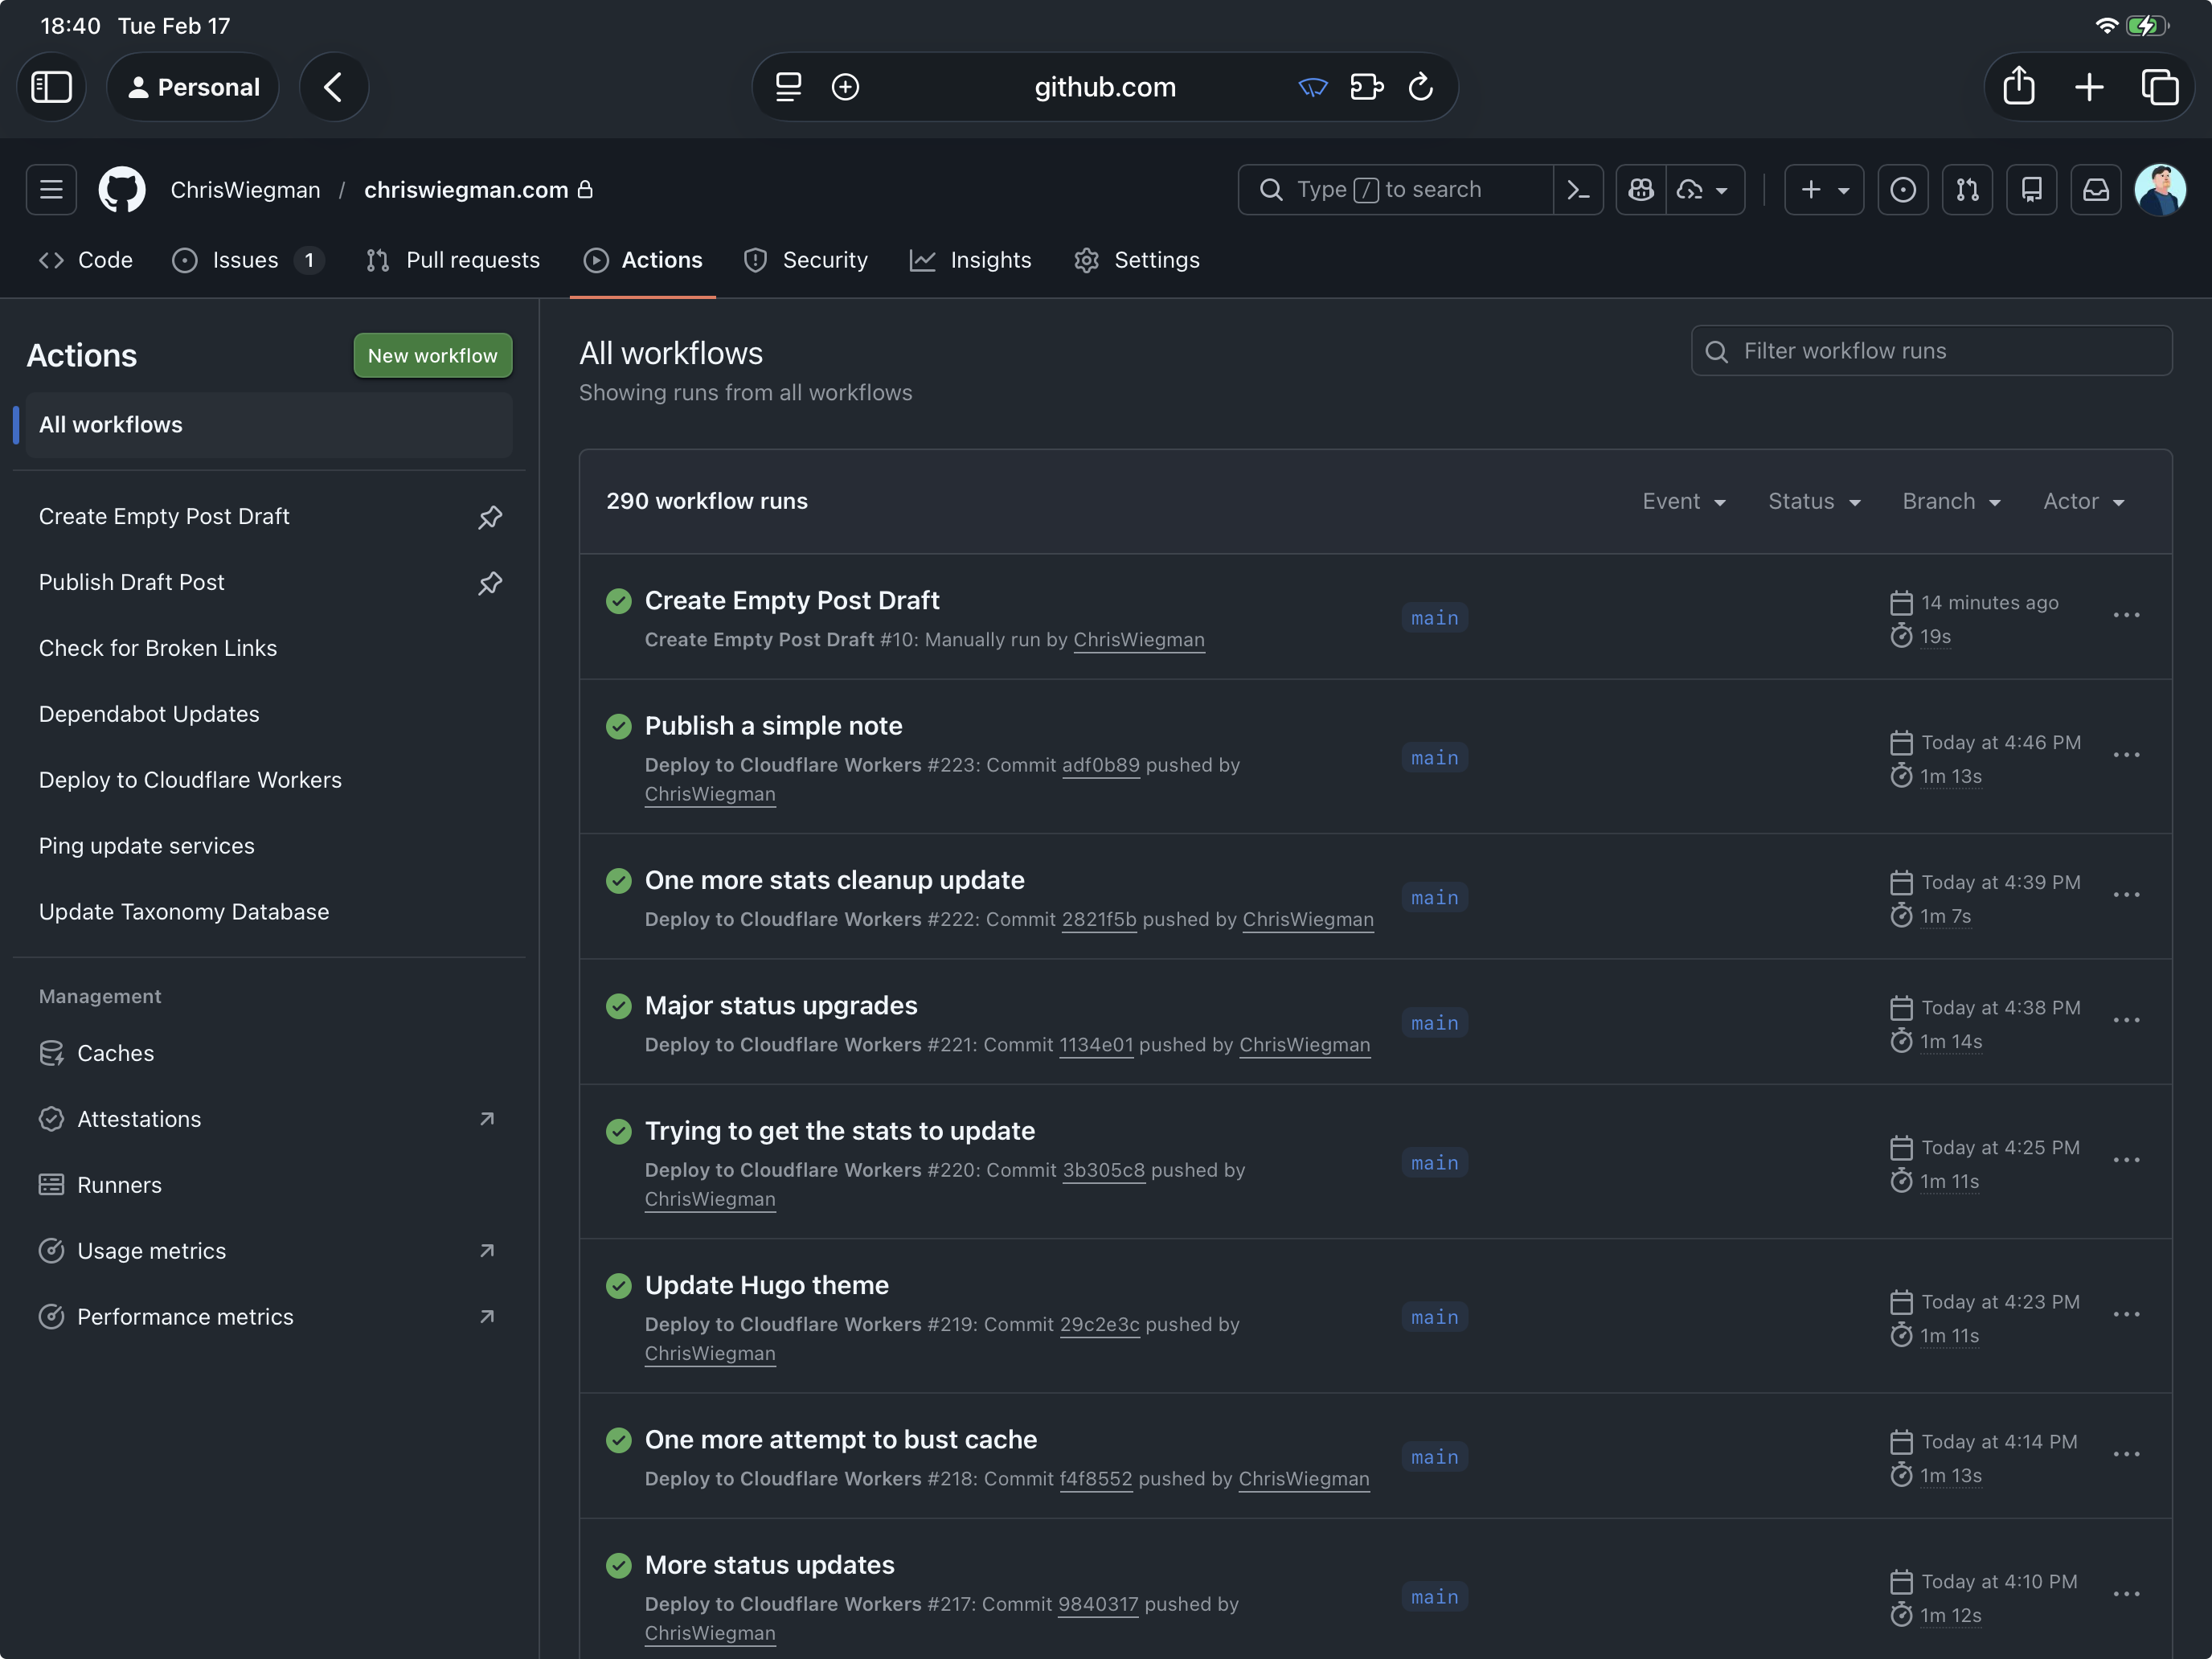Focus the Filter workflow runs field

point(1931,351)
